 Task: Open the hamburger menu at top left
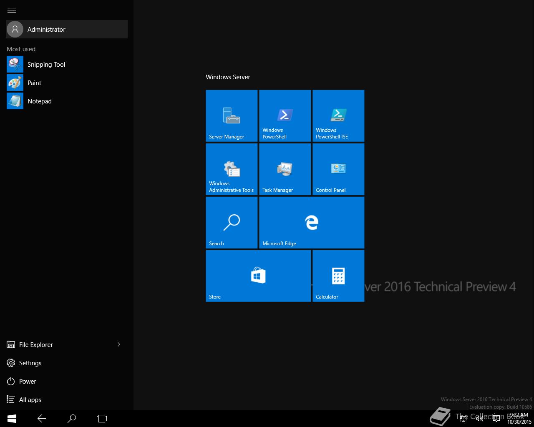click(12, 10)
